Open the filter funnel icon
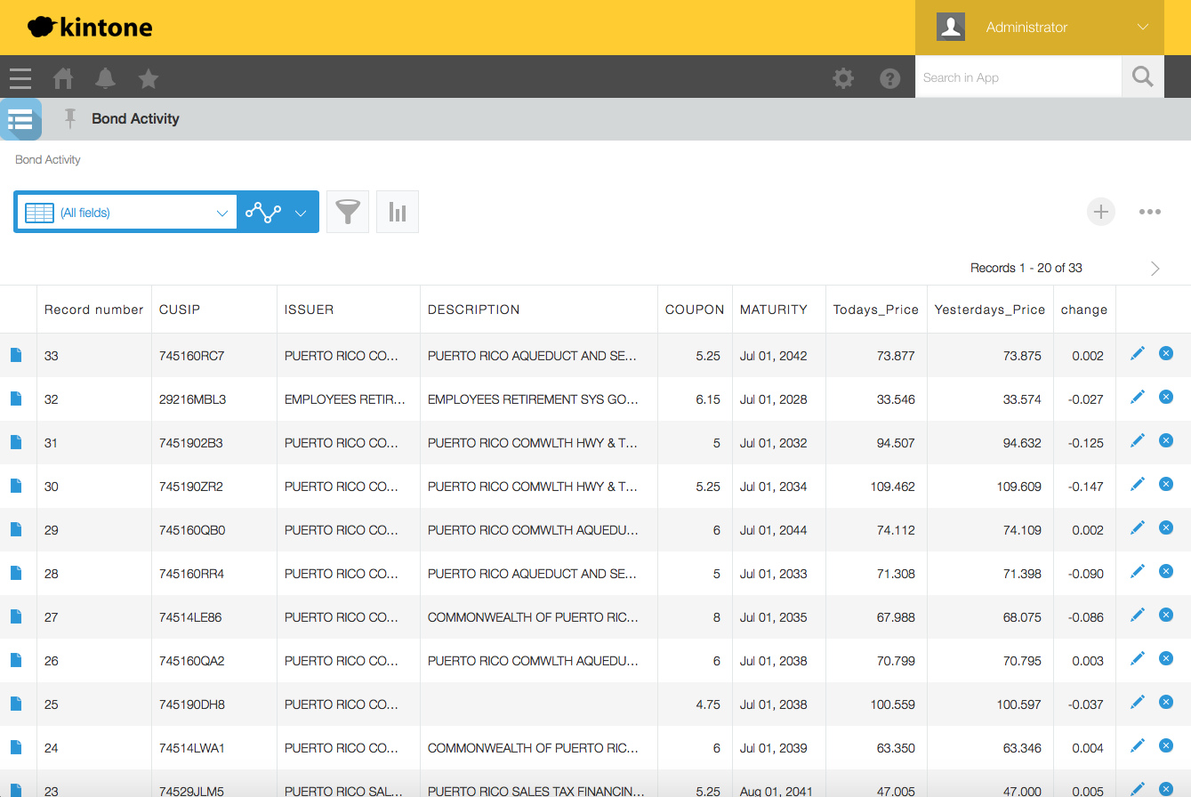 click(348, 212)
